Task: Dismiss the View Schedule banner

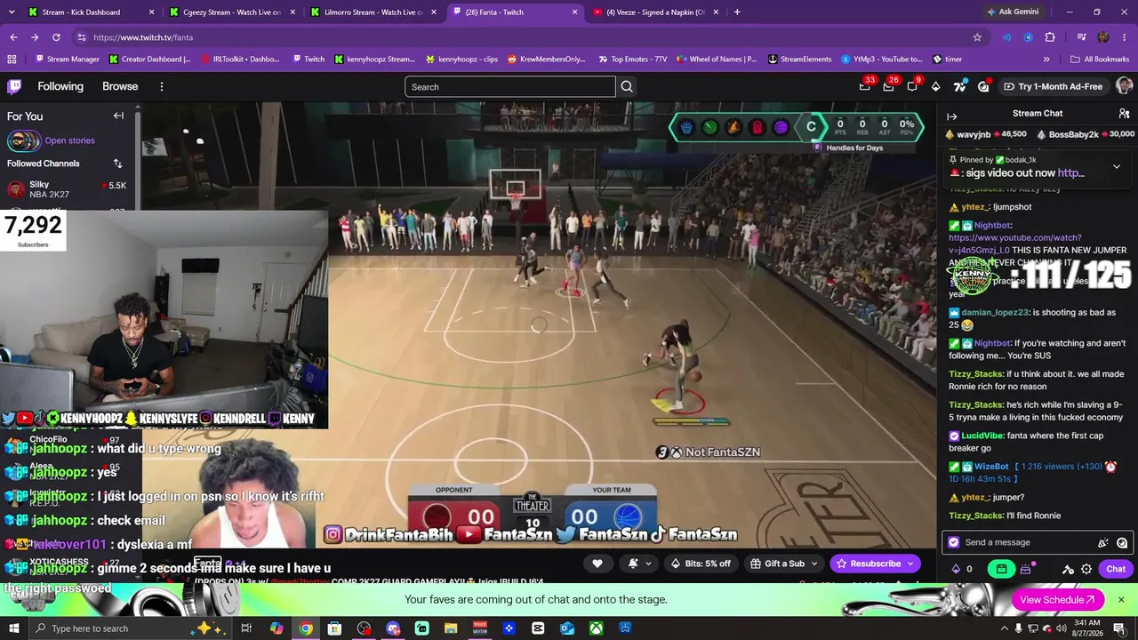Action: 1121,600
